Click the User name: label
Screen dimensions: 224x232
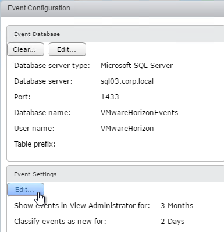[x=34, y=129]
